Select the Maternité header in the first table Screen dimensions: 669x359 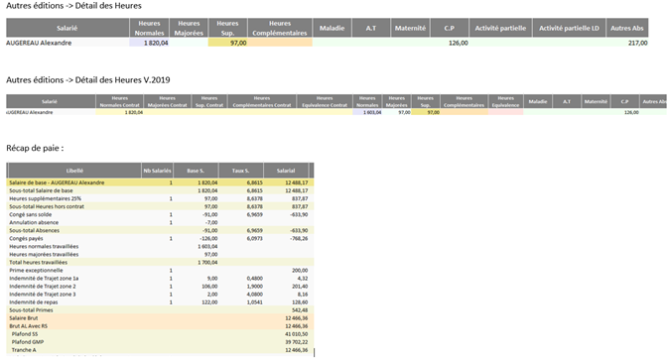pos(411,28)
